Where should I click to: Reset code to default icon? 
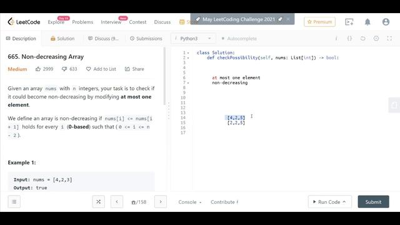tap(362, 39)
